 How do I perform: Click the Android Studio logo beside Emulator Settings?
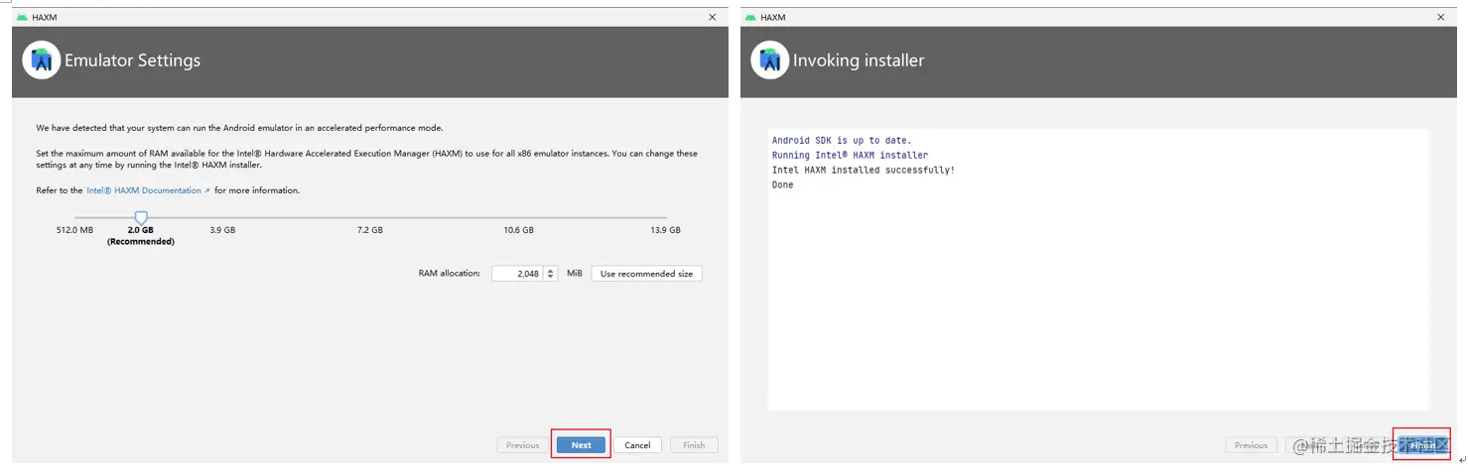(x=42, y=60)
